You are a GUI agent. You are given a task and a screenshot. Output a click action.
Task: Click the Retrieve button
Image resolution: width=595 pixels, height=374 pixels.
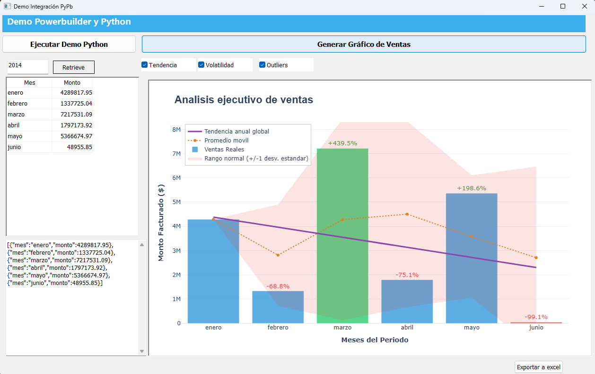point(74,67)
